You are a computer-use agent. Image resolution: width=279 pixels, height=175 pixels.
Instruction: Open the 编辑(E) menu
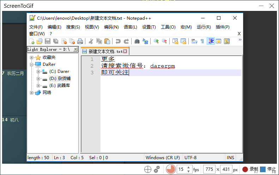pyautogui.click(x=54, y=27)
